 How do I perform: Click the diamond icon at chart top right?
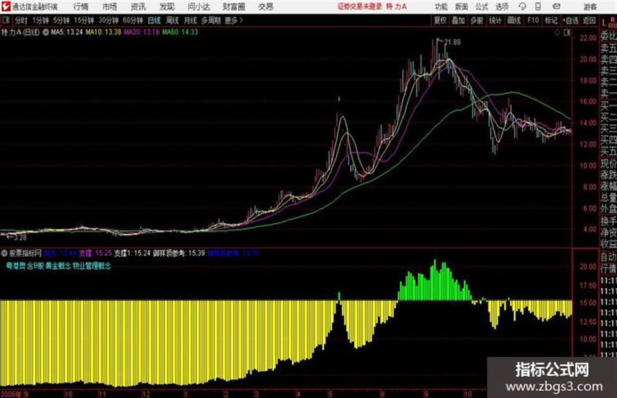coord(557,33)
